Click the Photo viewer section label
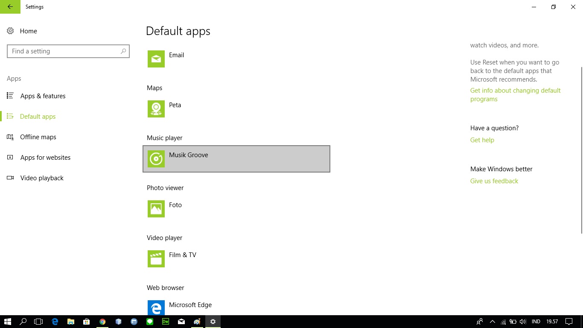The width and height of the screenshot is (583, 328). pos(165,188)
